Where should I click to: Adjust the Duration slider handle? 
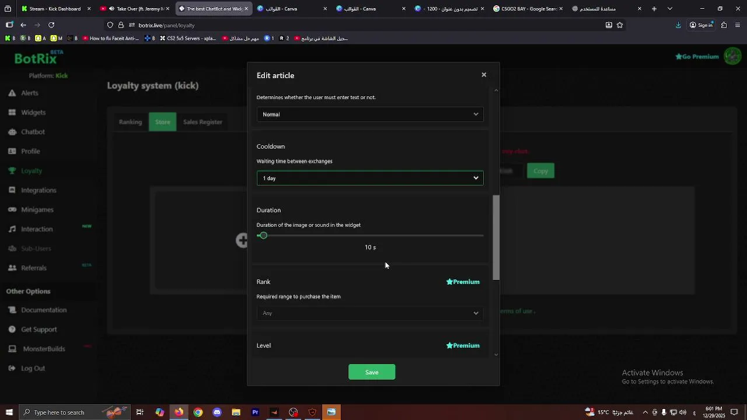(263, 236)
